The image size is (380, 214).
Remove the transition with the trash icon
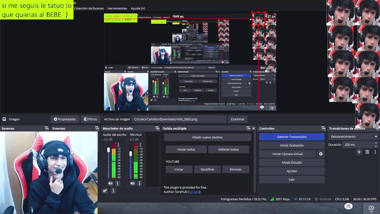(367, 152)
